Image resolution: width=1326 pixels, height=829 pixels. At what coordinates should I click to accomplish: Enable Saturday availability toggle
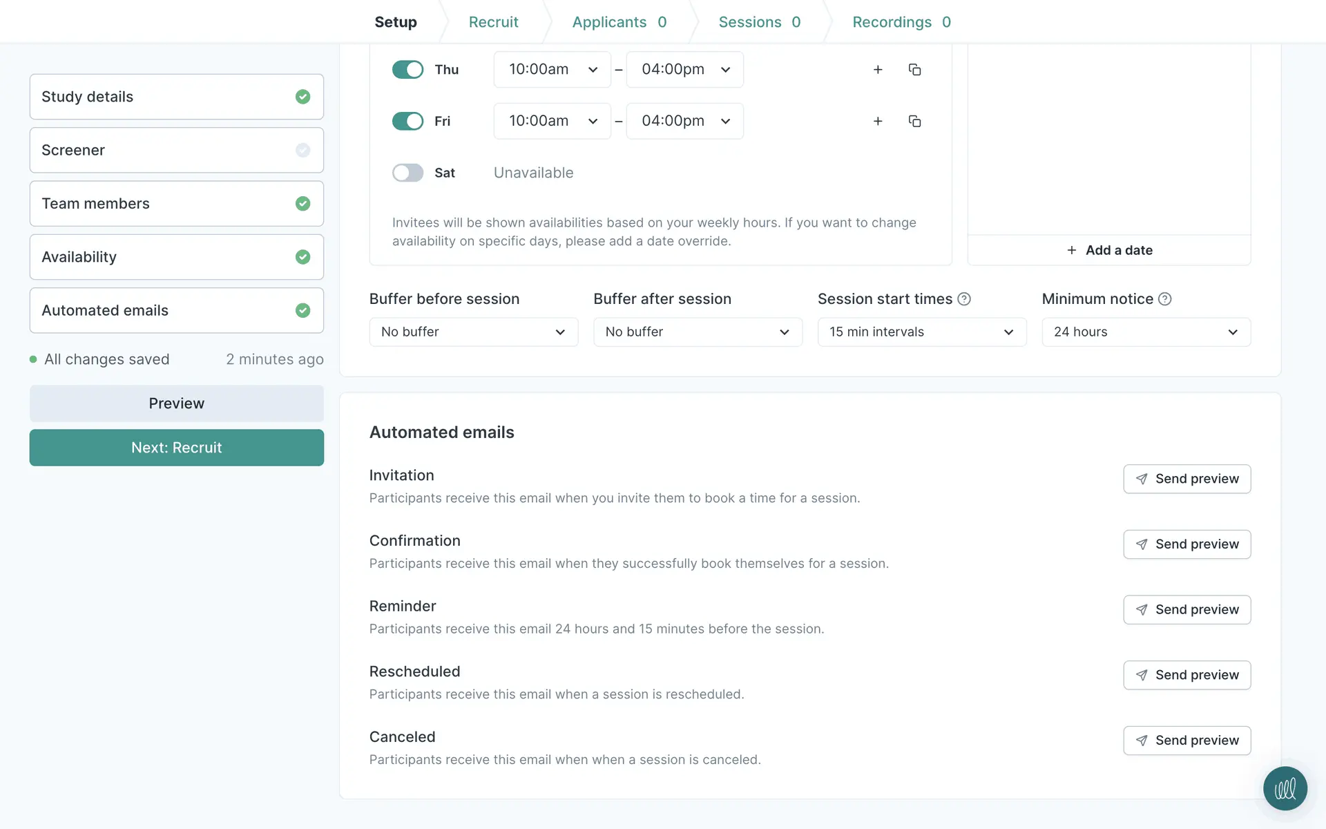[407, 173]
